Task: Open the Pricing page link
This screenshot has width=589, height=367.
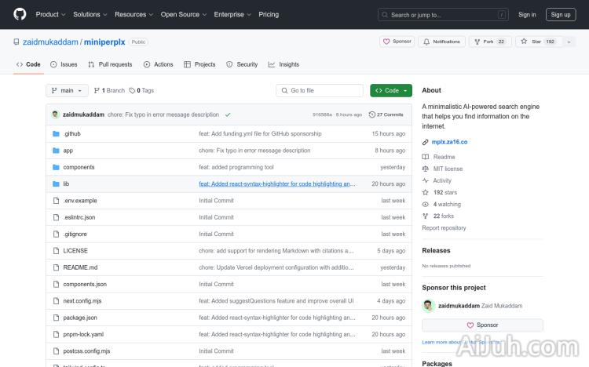Action: 269,14
